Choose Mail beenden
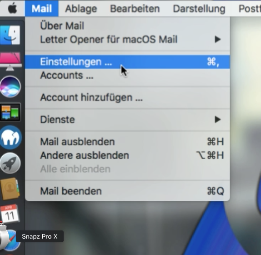Screen dimensions: 261x255 127,191
